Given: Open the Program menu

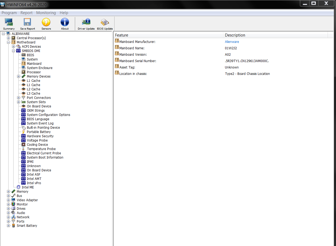Looking at the screenshot, I should pos(9,13).
